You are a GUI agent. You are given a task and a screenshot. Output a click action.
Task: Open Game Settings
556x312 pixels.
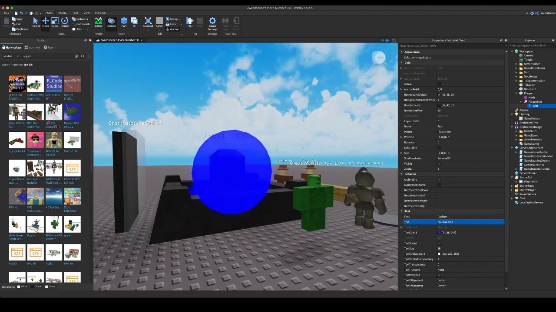pos(212,23)
